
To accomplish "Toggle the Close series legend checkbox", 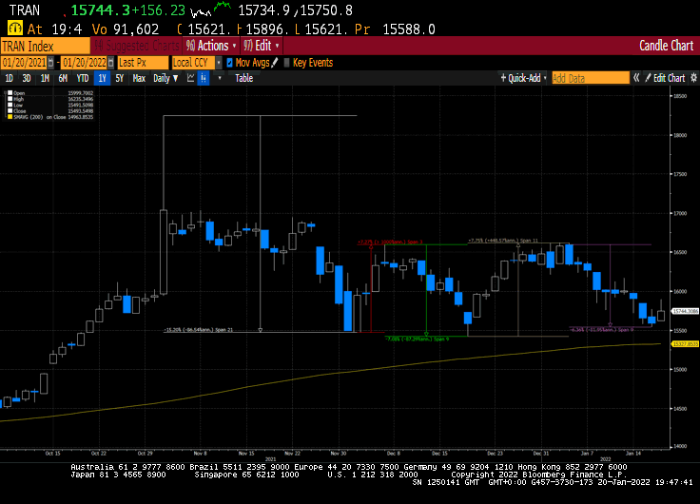I will pos(10,110).
